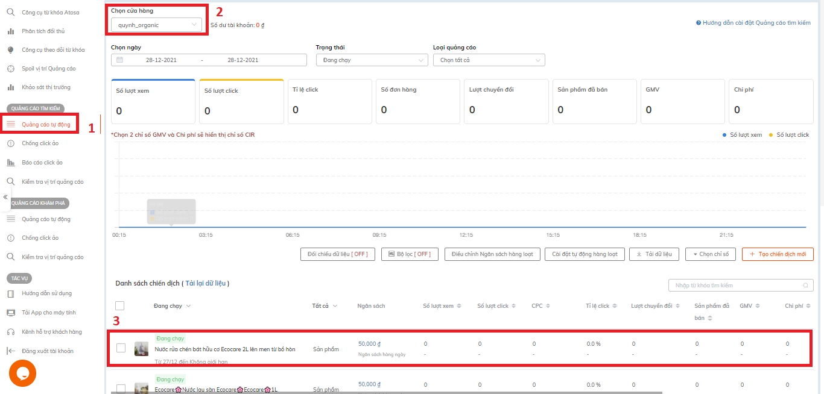Click the Tải lại dữ liệu link
This screenshot has height=394, width=824.
click(206, 283)
